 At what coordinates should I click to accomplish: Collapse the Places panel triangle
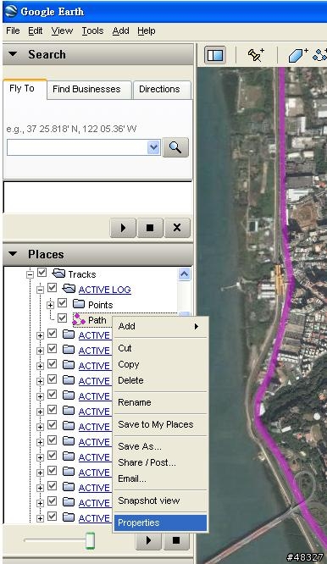(13, 254)
